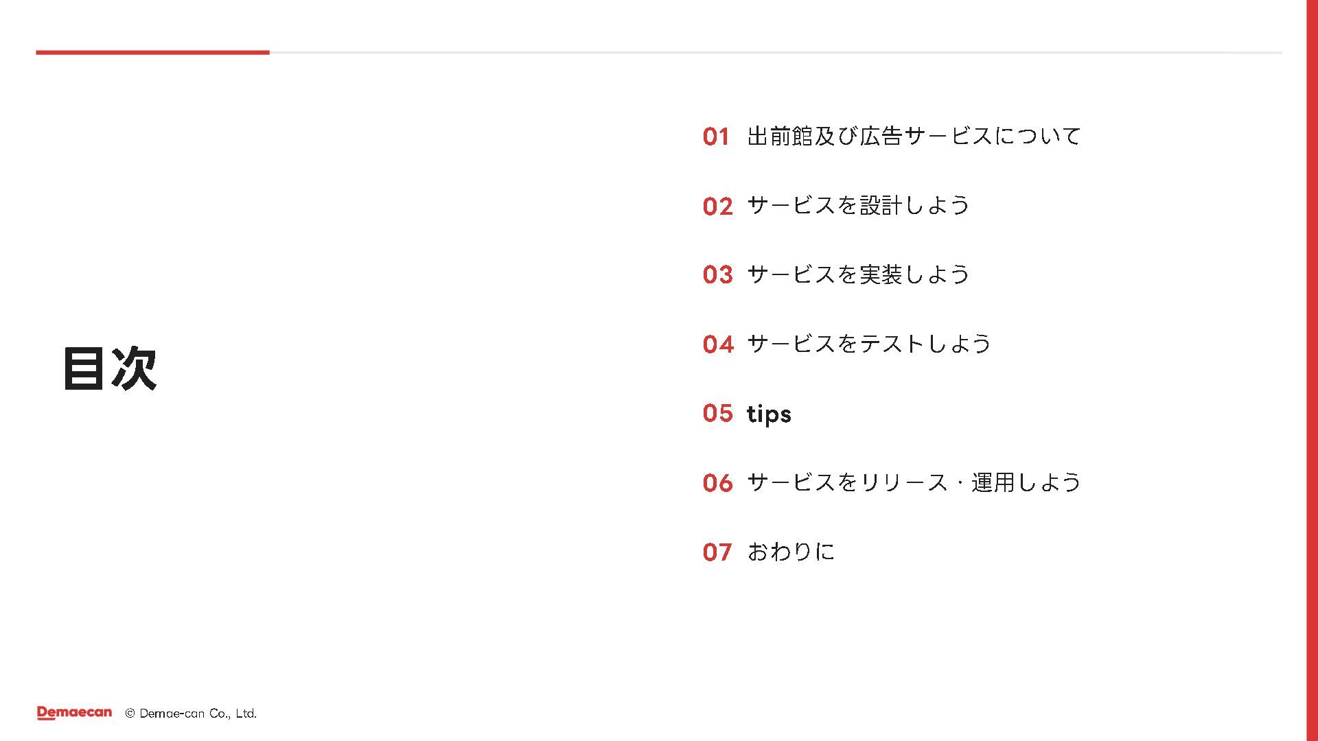The width and height of the screenshot is (1318, 741).
Task: Click the red number 06
Action: pyautogui.click(x=717, y=483)
